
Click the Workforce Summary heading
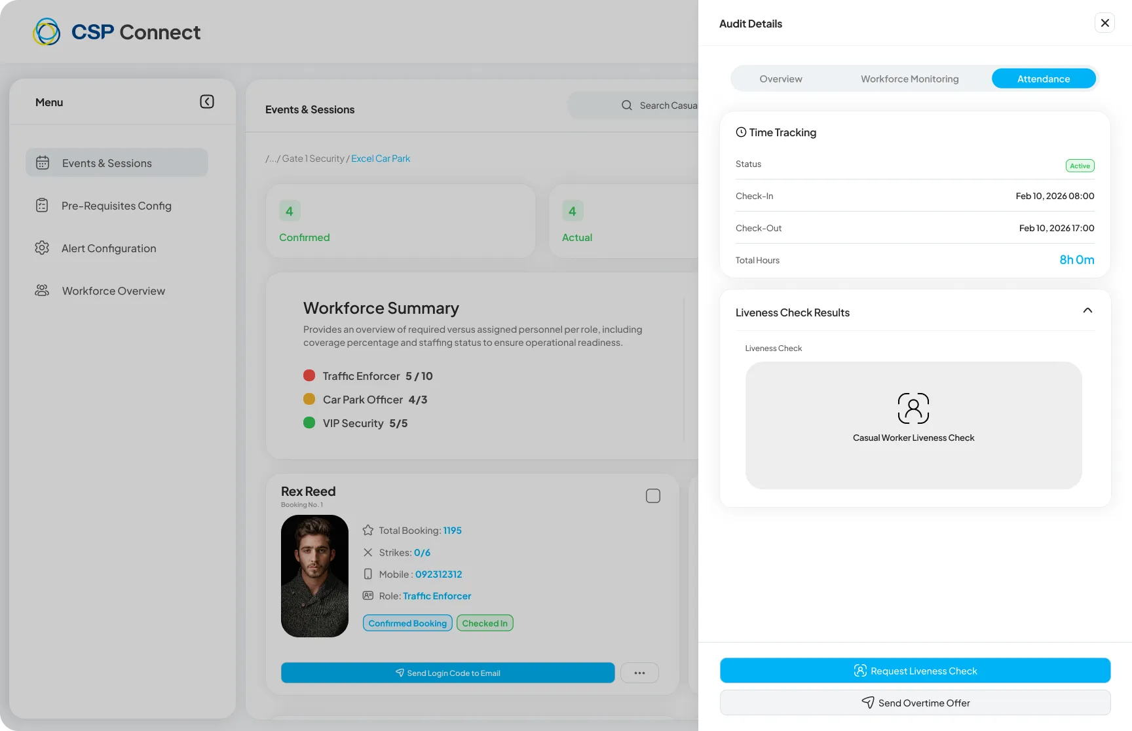tap(381, 308)
